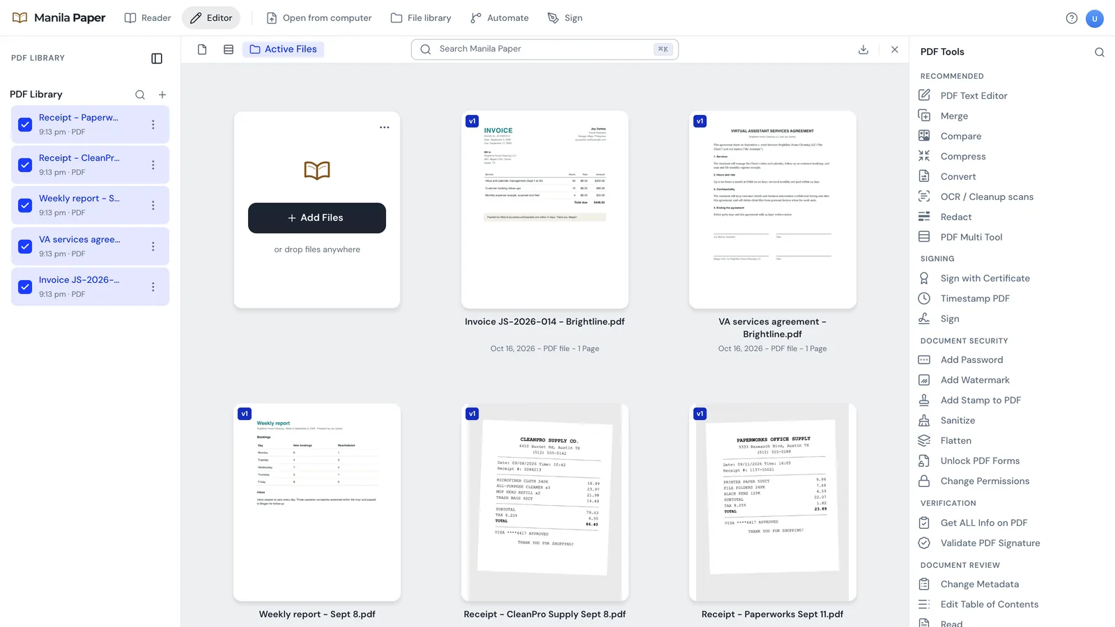Image resolution: width=1115 pixels, height=627 pixels.
Task: Switch to Reader mode
Action: point(148,18)
